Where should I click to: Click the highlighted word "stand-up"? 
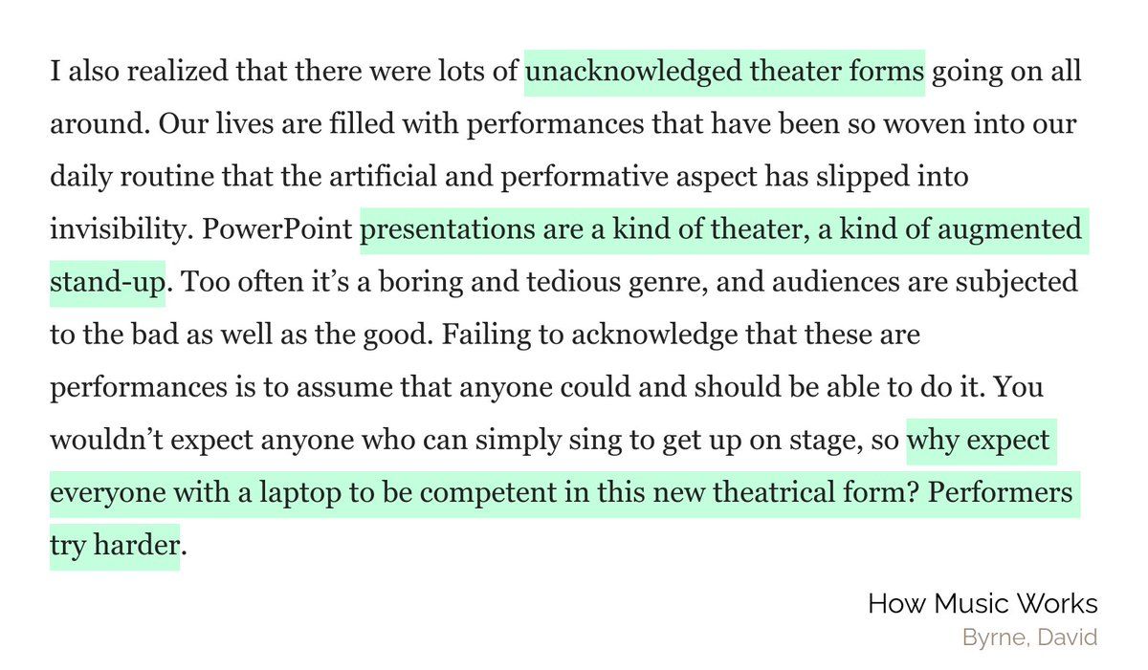(107, 284)
